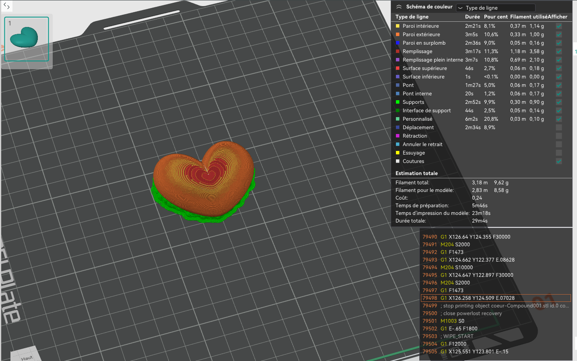Hide Paroi intérieure lines

coord(558,26)
